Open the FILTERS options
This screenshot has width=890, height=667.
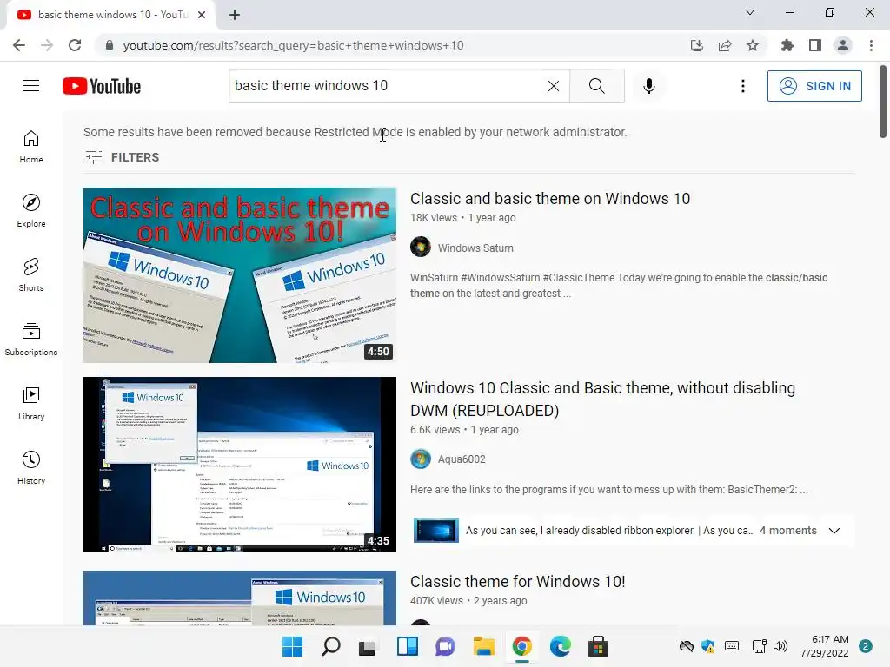click(122, 157)
